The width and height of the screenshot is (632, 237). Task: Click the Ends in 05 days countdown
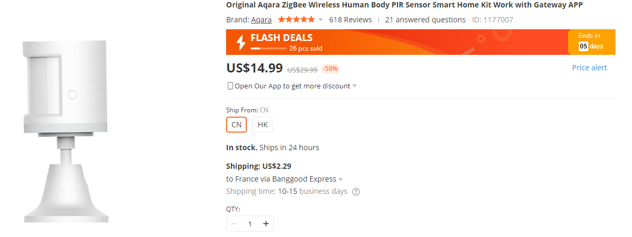(591, 42)
